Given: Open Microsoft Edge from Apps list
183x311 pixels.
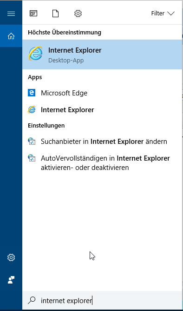Looking at the screenshot, I should pyautogui.click(x=102, y=93).
